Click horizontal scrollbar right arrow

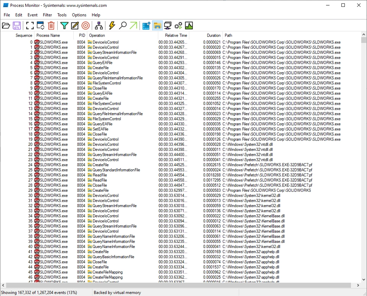(358, 285)
